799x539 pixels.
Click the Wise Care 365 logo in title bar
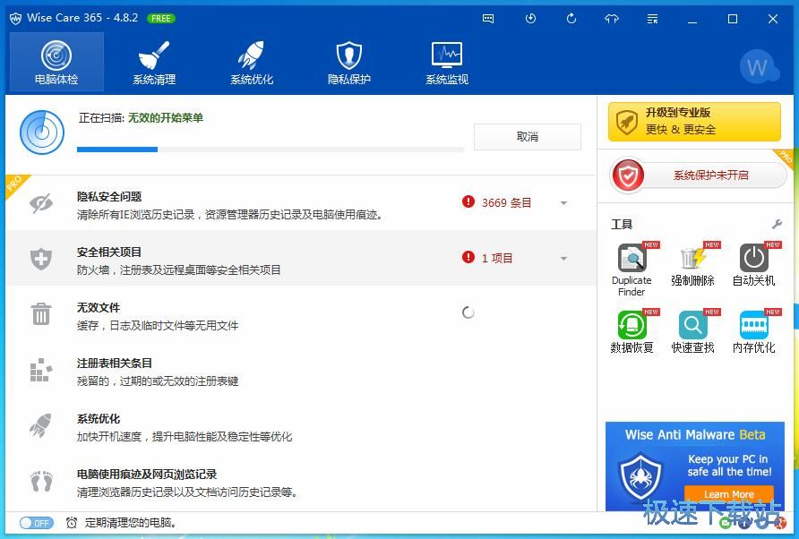(16, 18)
